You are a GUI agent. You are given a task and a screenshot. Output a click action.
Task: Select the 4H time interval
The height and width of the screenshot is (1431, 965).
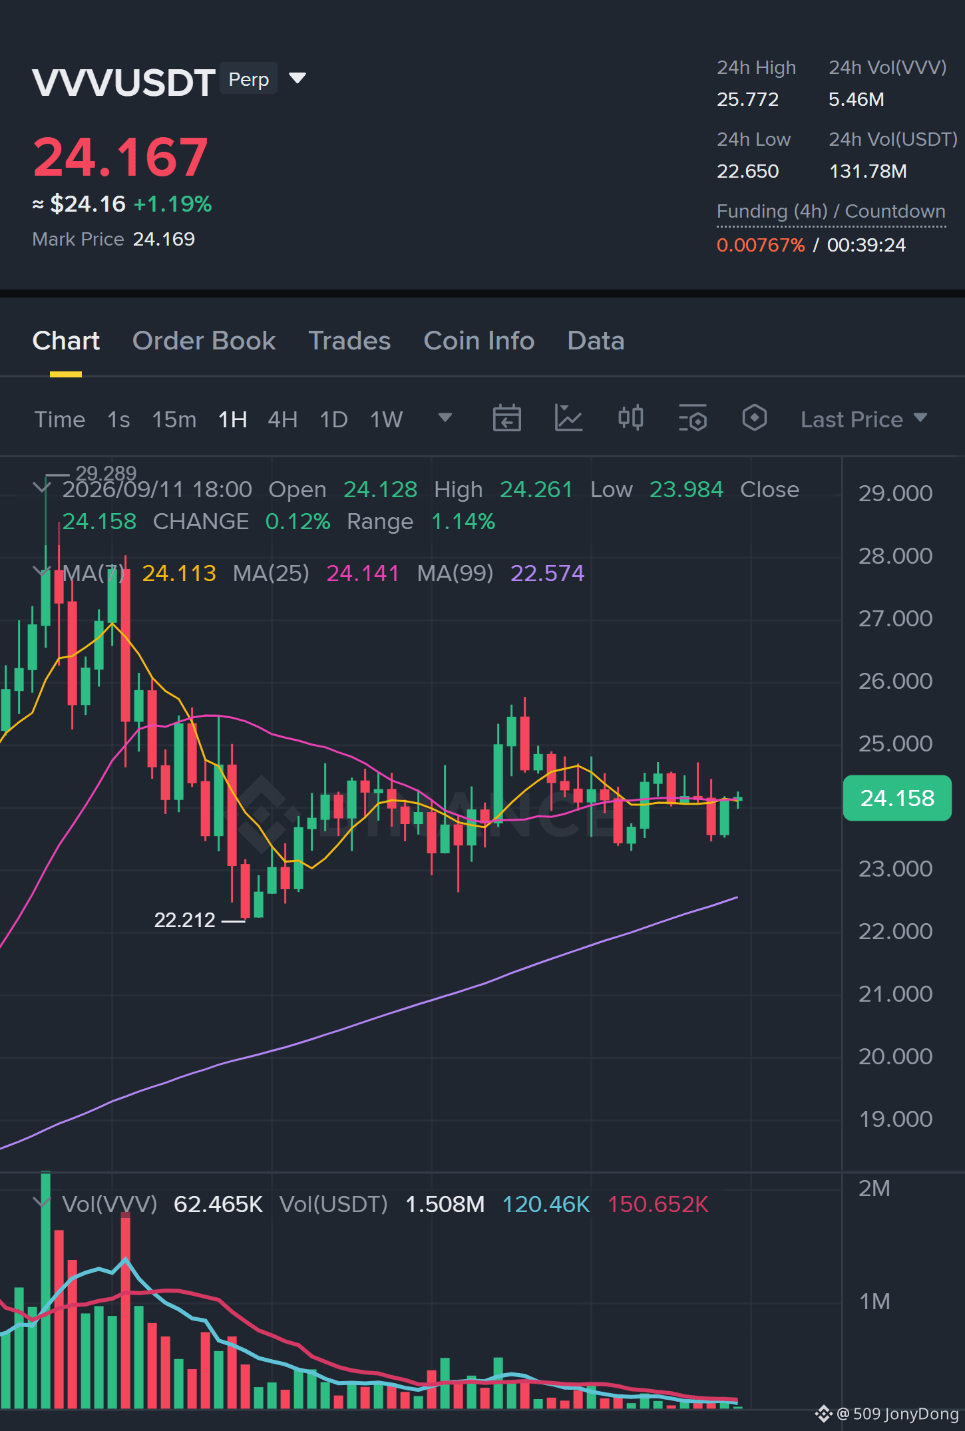[283, 420]
